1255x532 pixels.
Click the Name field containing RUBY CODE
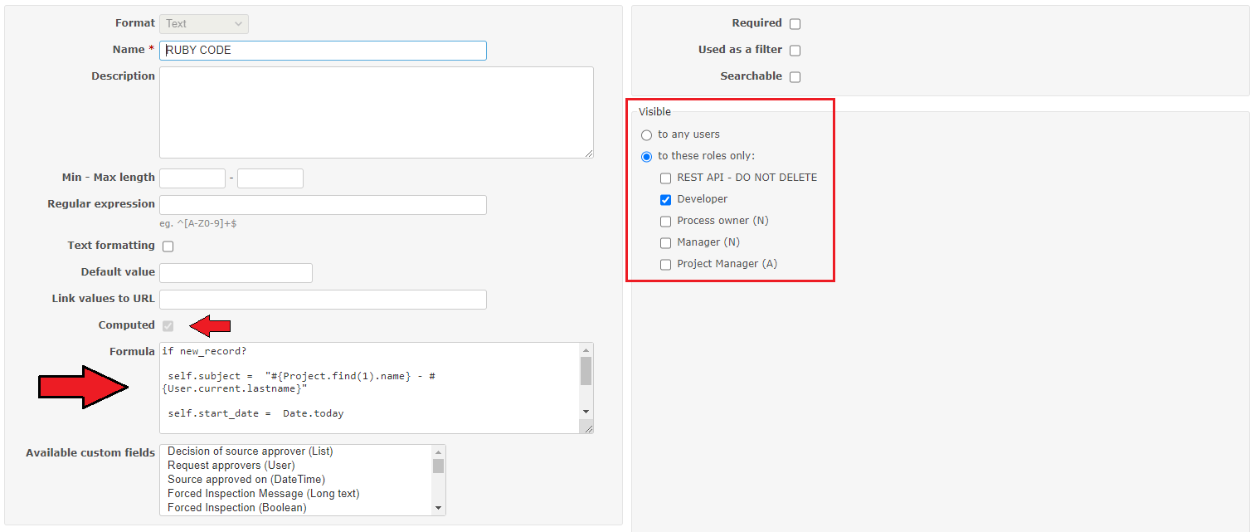click(x=322, y=50)
